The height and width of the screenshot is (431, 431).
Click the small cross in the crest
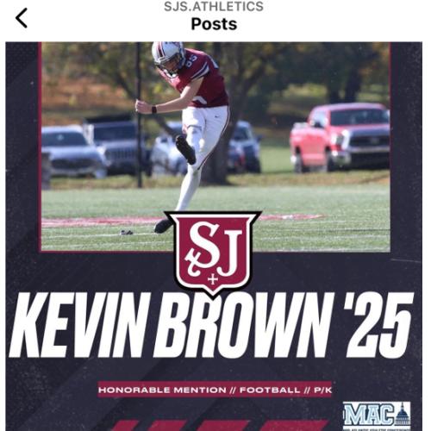(x=213, y=279)
